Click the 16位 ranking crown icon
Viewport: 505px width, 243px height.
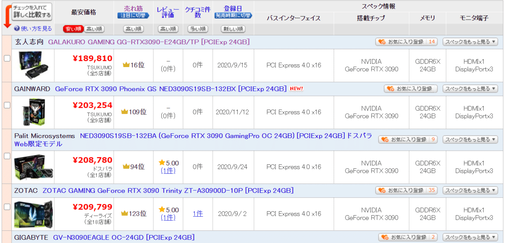pyautogui.click(x=126, y=65)
